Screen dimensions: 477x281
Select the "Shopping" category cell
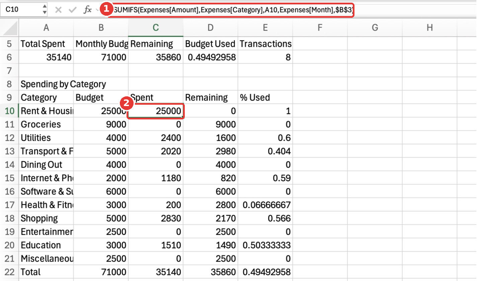(46, 218)
